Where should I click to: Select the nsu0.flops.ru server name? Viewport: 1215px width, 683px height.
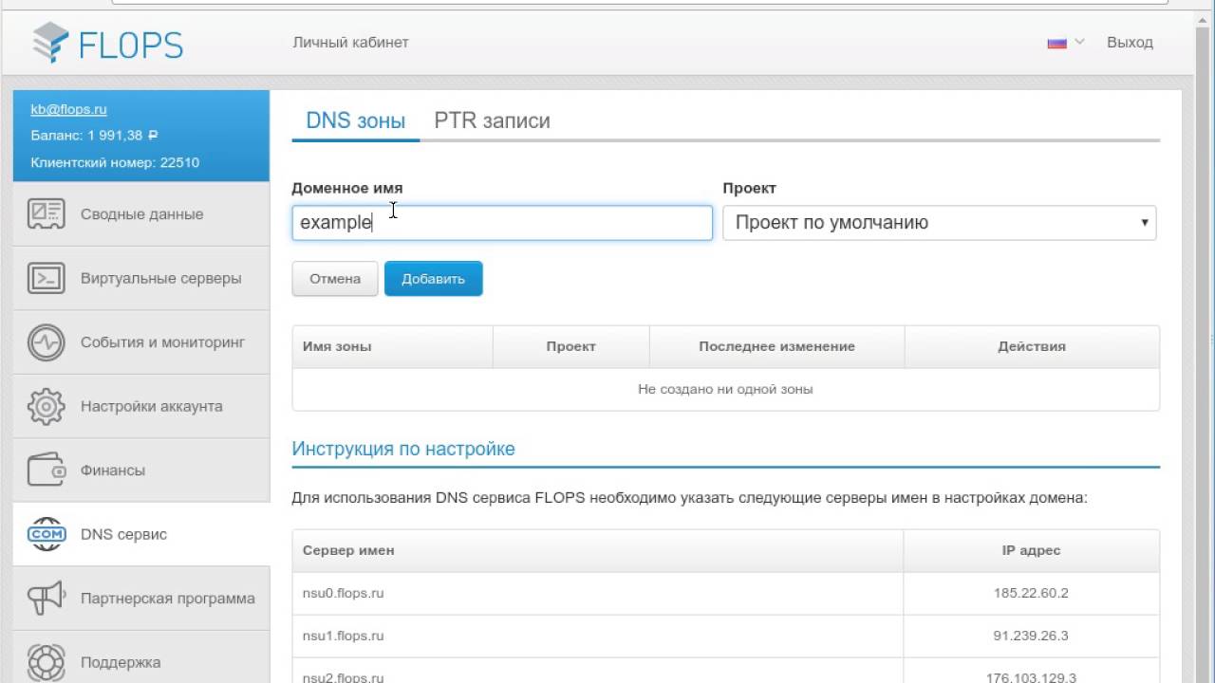coord(344,593)
